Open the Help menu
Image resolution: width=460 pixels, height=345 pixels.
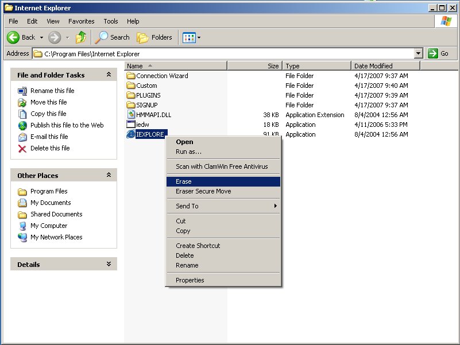click(133, 21)
